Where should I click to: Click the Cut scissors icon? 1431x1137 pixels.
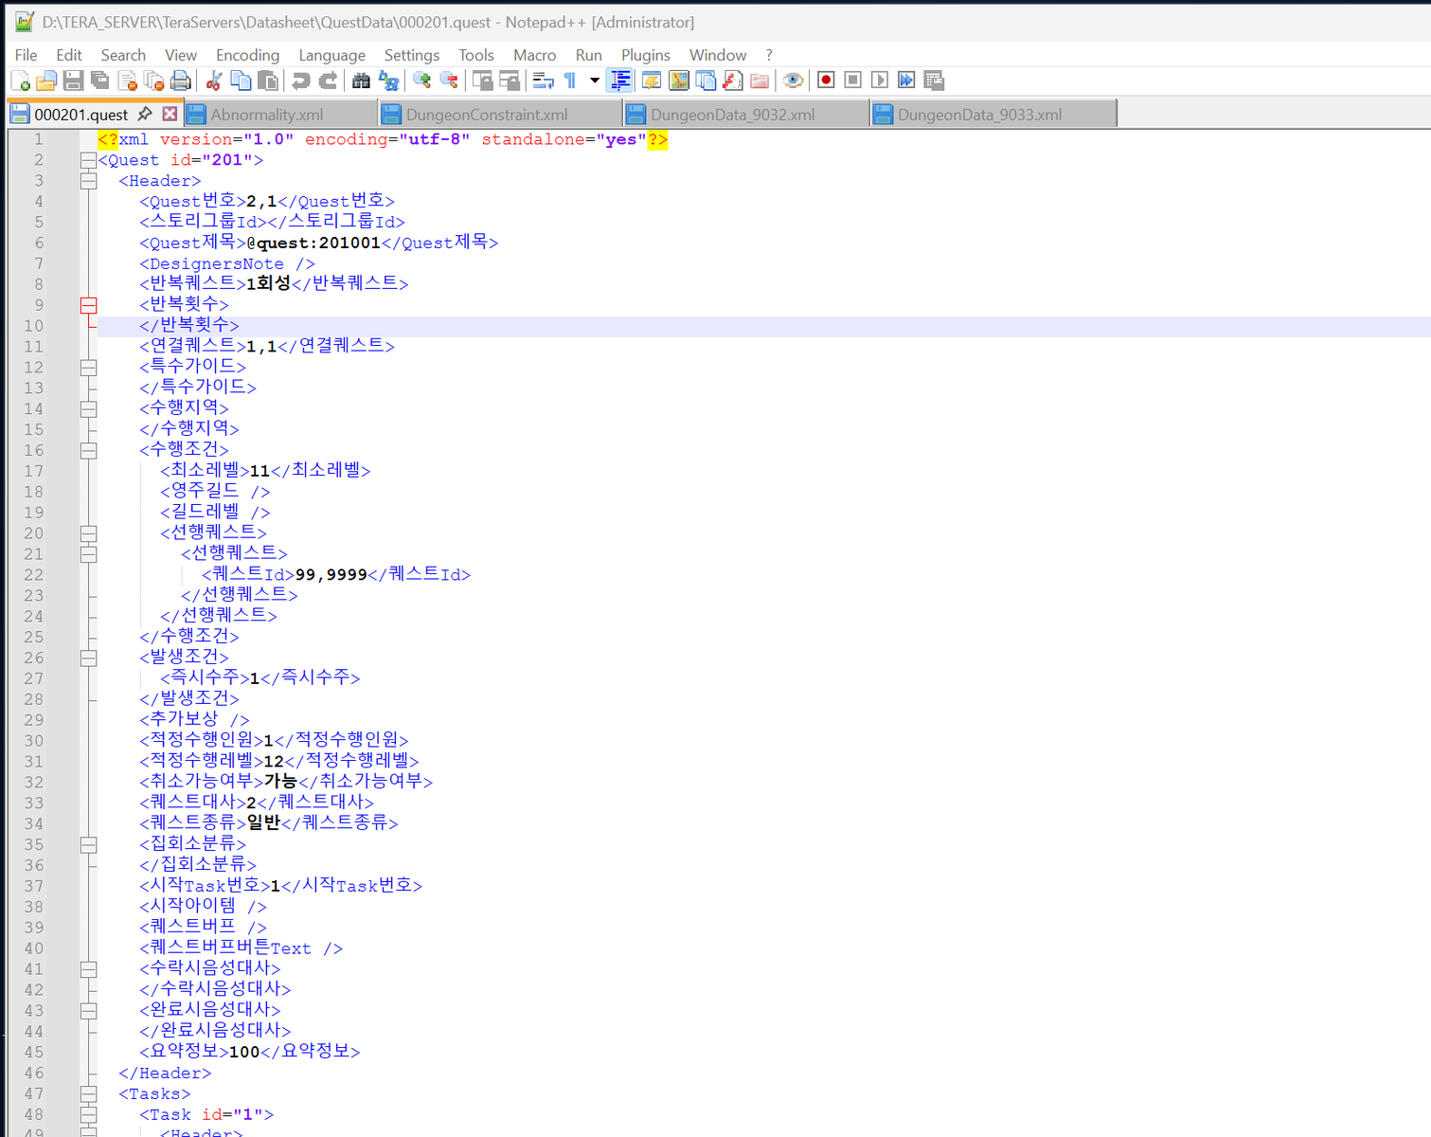click(x=214, y=81)
